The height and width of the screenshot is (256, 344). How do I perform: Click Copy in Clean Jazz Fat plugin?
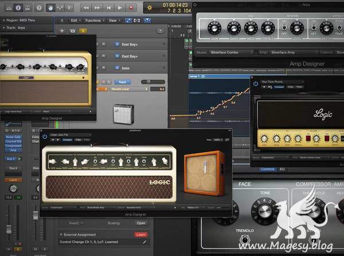(78, 140)
